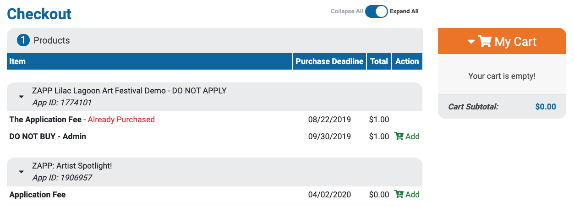574x207 pixels.
Task: Select the Collapse All label
Action: click(x=346, y=11)
